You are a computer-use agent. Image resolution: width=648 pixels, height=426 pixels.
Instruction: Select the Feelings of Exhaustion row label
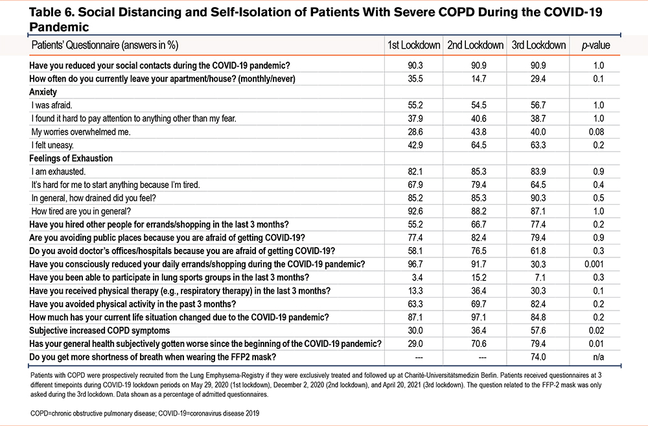click(71, 158)
